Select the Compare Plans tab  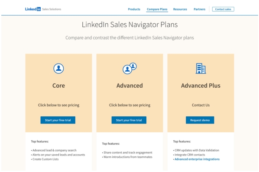pos(157,9)
